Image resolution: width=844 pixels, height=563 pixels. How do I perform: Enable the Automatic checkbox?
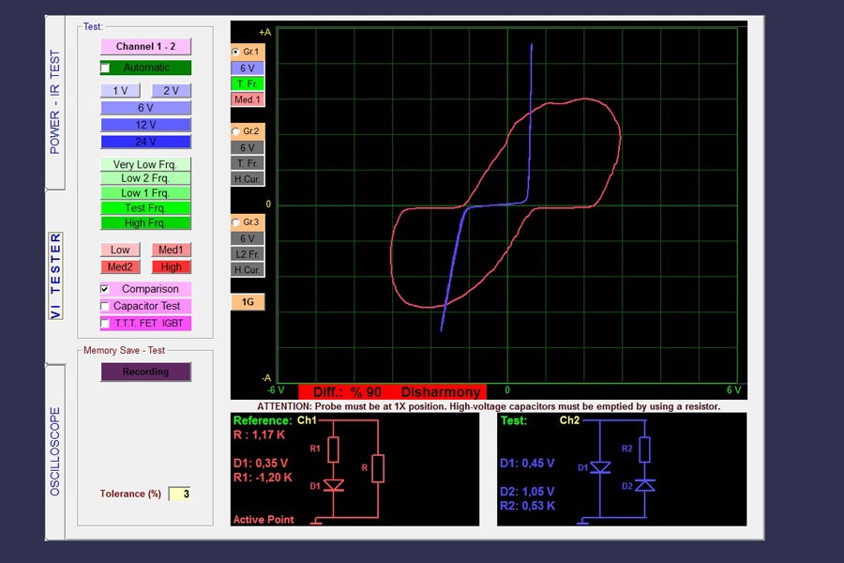click(105, 68)
